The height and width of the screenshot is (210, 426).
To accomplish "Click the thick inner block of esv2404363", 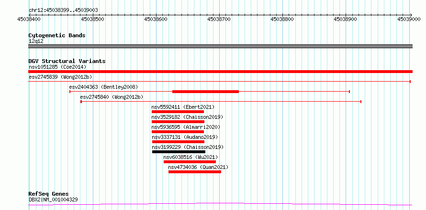I will (205, 92).
